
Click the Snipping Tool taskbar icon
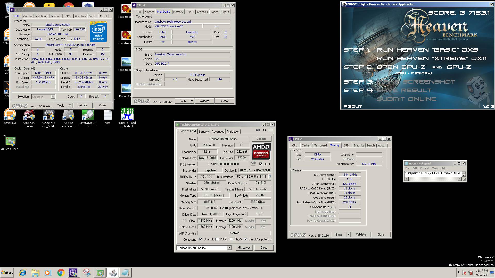(x=87, y=273)
